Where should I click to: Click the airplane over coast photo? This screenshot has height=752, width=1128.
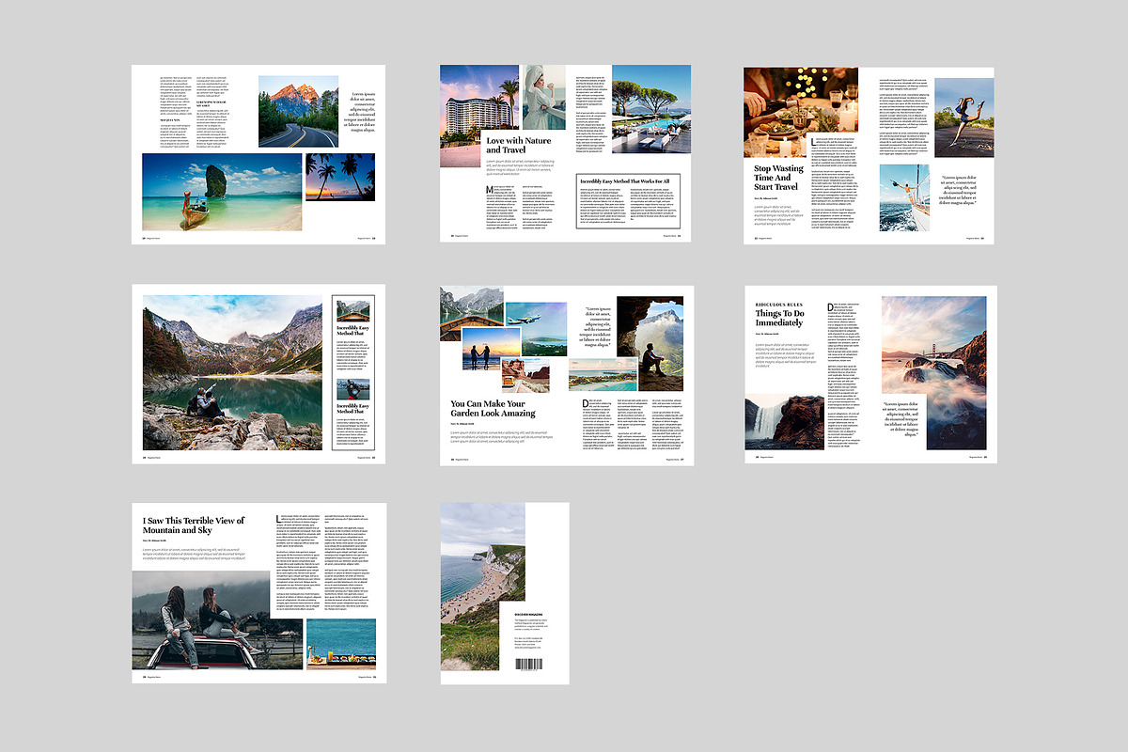(536, 328)
